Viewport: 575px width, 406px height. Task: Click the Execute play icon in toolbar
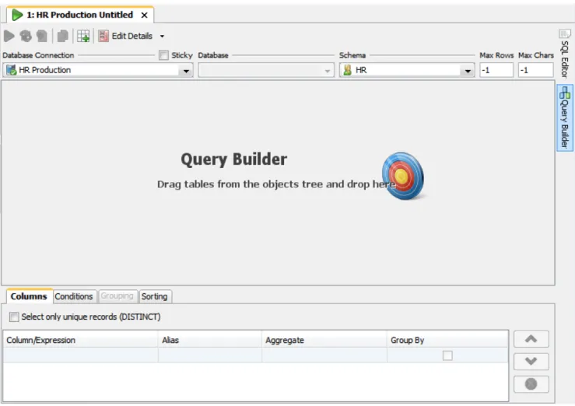[x=9, y=36]
